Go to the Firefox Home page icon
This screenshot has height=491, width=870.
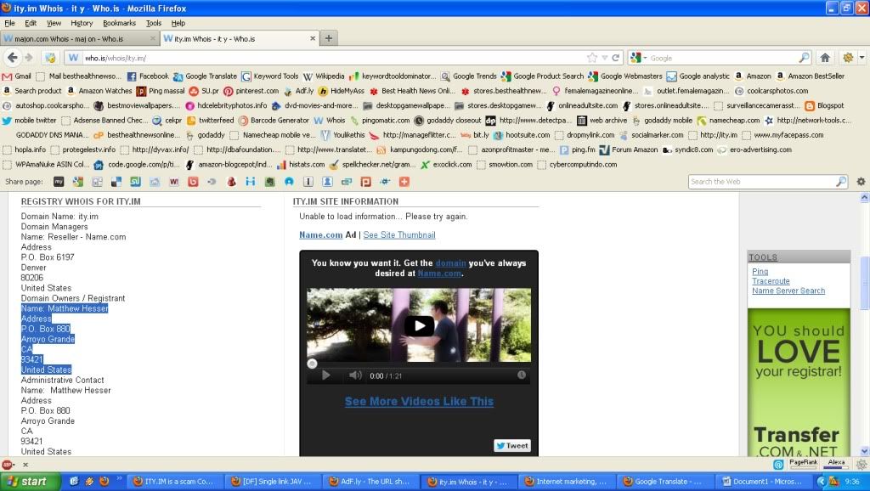(x=825, y=58)
